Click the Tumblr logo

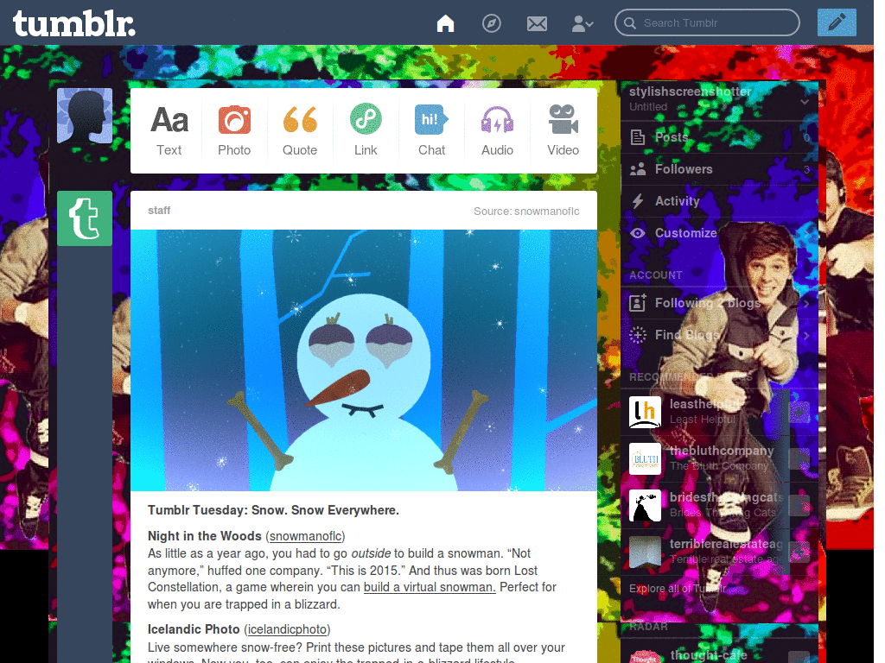(74, 23)
